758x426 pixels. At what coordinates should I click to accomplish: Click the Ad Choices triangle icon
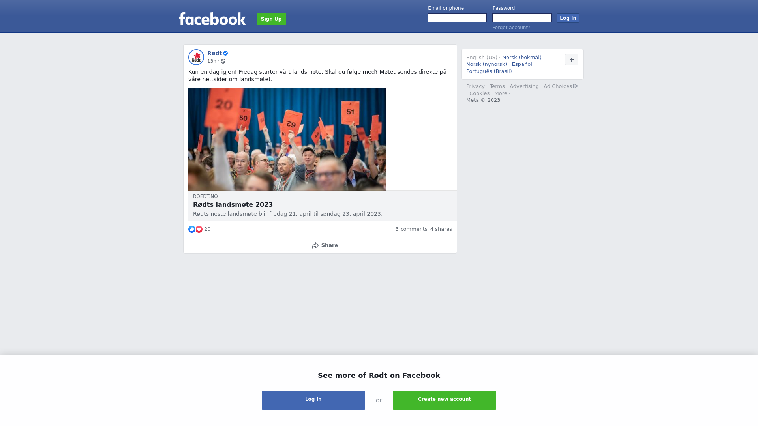(x=576, y=86)
